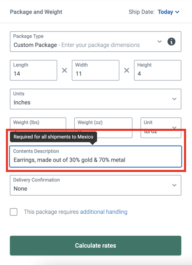Click the chevron arrow next to Today
Screen dimensions: 192x265
177,12
